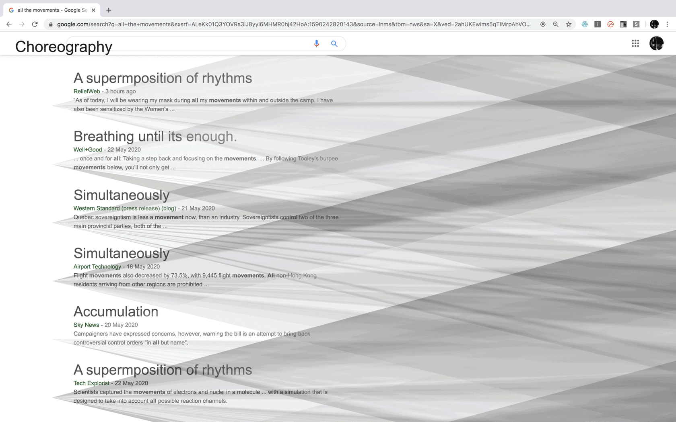
Task: Click the snippet beginning 'Scientists captured the movements'
Action: [200, 396]
